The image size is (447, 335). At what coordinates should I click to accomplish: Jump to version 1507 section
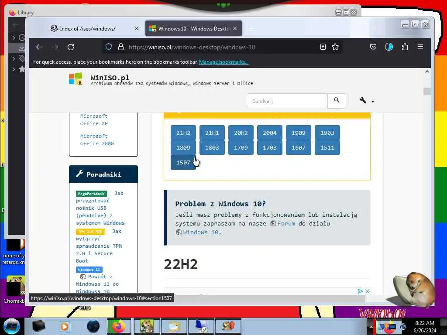pos(183,162)
